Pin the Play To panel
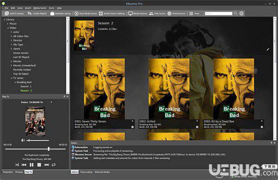The height and width of the screenshot is (180, 278). click(64, 96)
